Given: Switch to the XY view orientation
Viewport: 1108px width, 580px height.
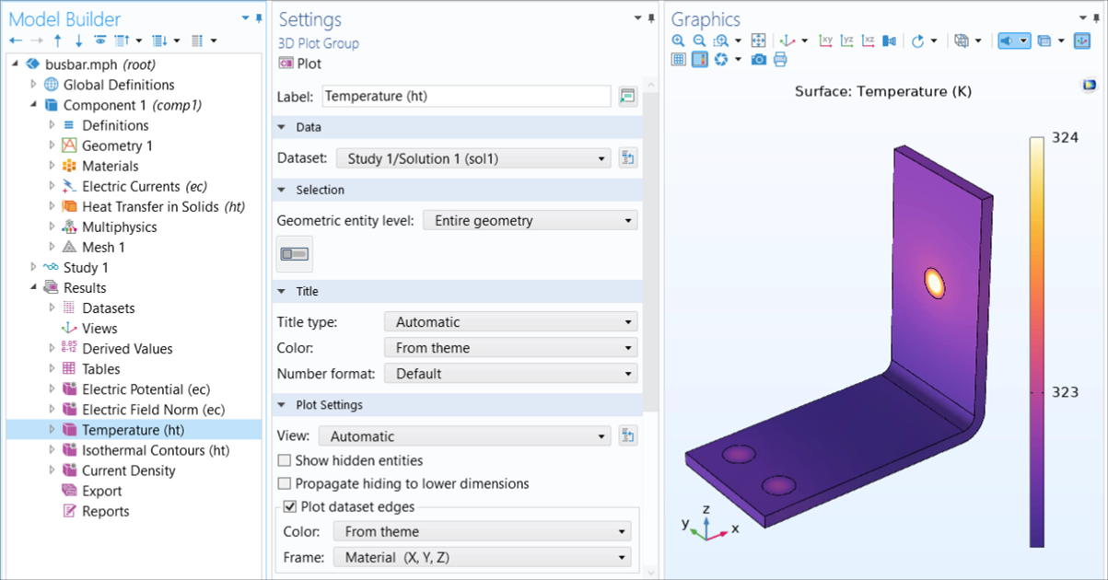Looking at the screenshot, I should click(825, 41).
